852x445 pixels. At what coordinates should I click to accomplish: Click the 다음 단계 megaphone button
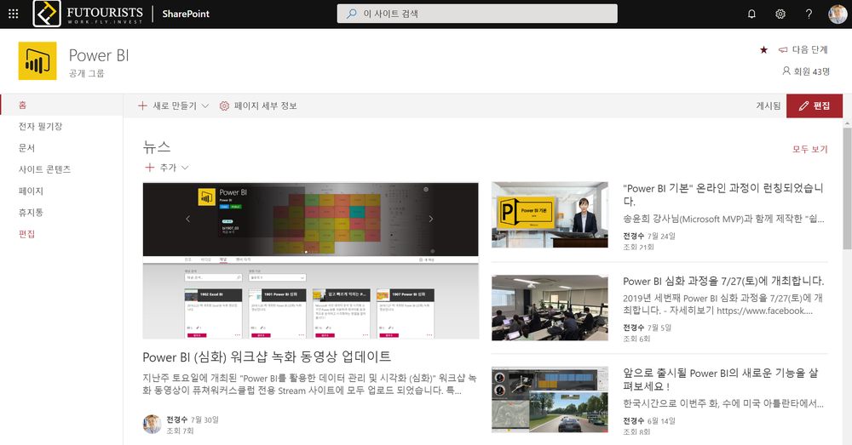coord(802,50)
